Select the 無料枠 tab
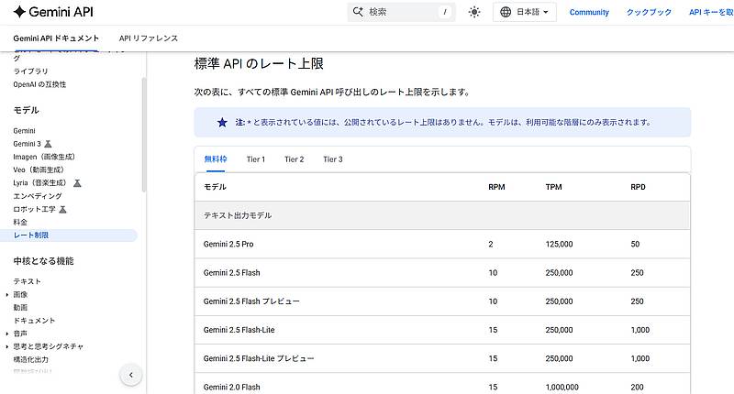 tap(216, 159)
